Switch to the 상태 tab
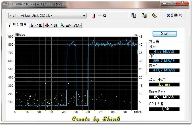192x125 pixels. click(51, 25)
